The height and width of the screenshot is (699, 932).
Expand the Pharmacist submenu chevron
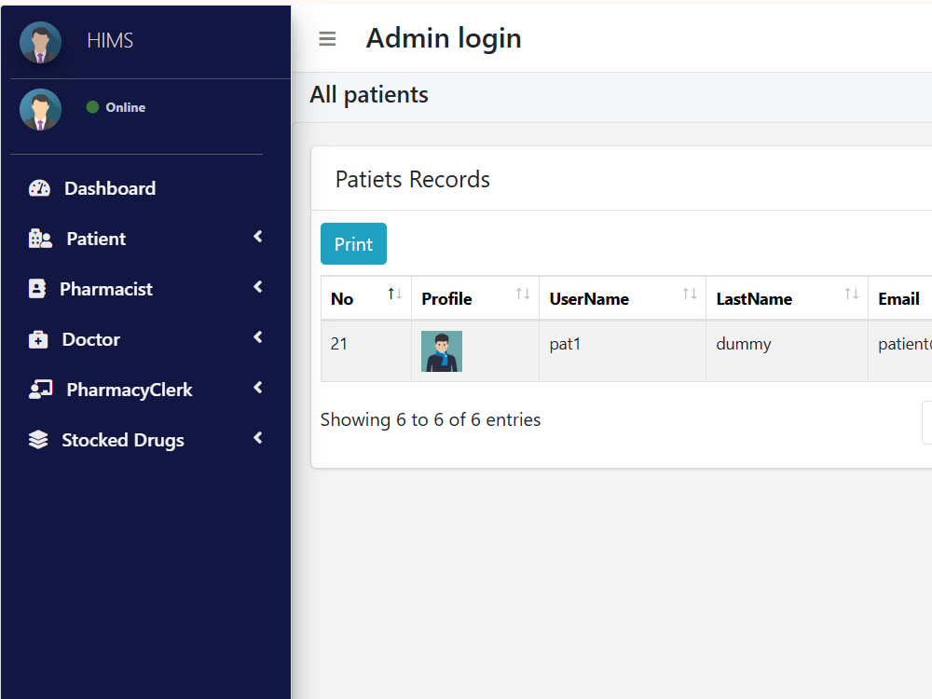tap(258, 287)
